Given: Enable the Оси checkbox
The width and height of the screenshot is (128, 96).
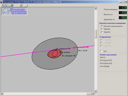Looking at the screenshot, I should (x=101, y=51).
